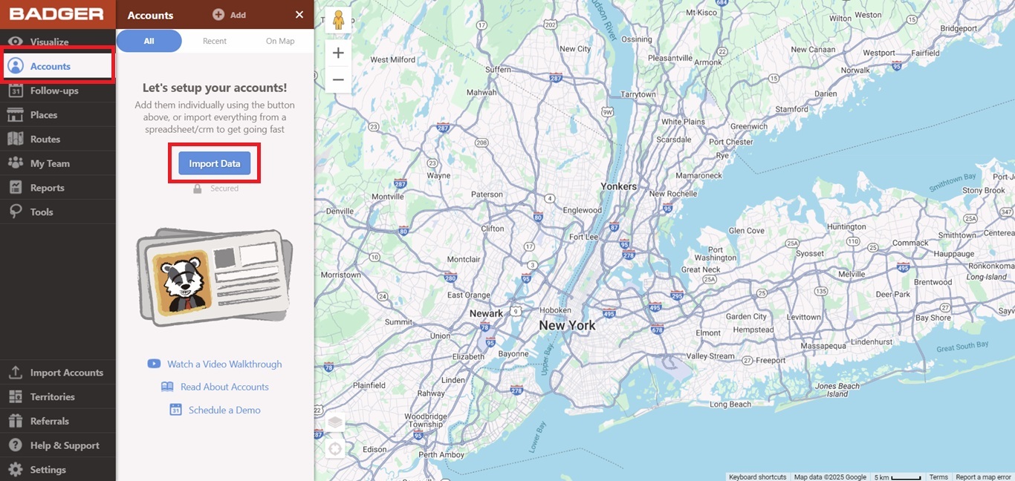Screen dimensions: 1015x481
Task: Click the Paterson label on the map
Action: pos(487,194)
